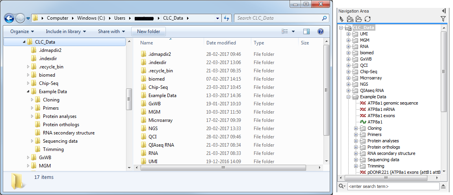Sort files by Date modified column header

221,43
